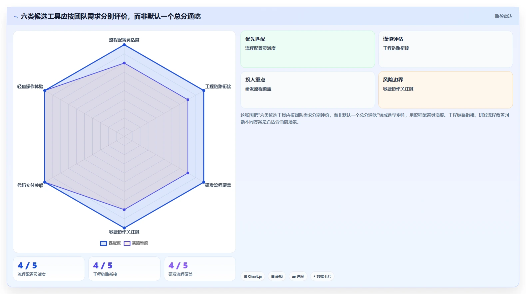Click the 路径雷达 label in the header
The width and height of the screenshot is (526, 294).
503,16
